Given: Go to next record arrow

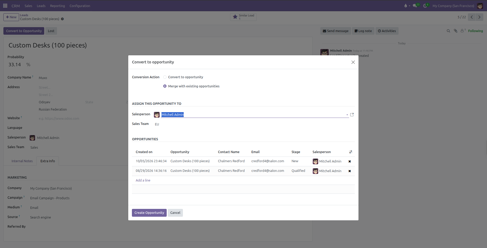Looking at the screenshot, I should click(x=479, y=17).
